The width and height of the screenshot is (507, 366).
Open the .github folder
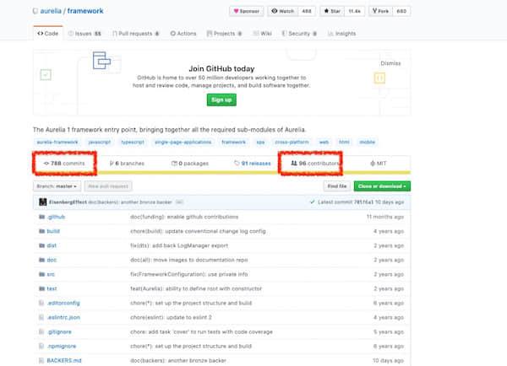56,217
